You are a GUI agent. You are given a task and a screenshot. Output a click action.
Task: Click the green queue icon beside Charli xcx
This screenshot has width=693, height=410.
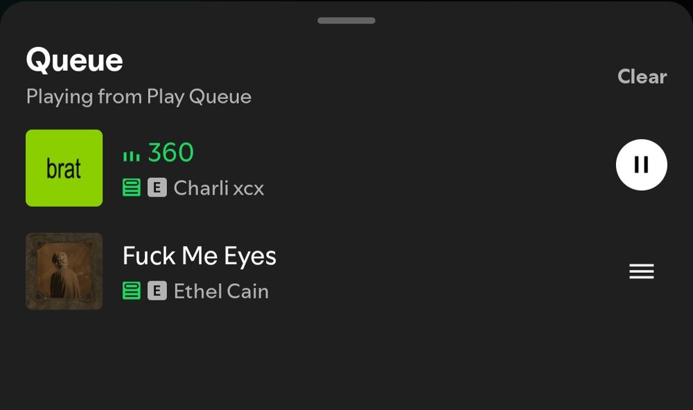pos(131,188)
